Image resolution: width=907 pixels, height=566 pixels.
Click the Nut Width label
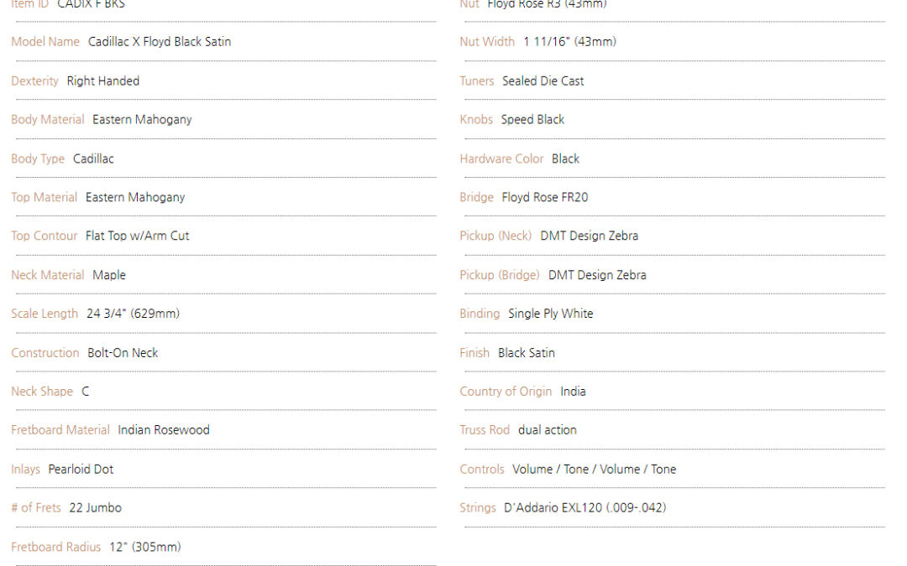tap(487, 42)
